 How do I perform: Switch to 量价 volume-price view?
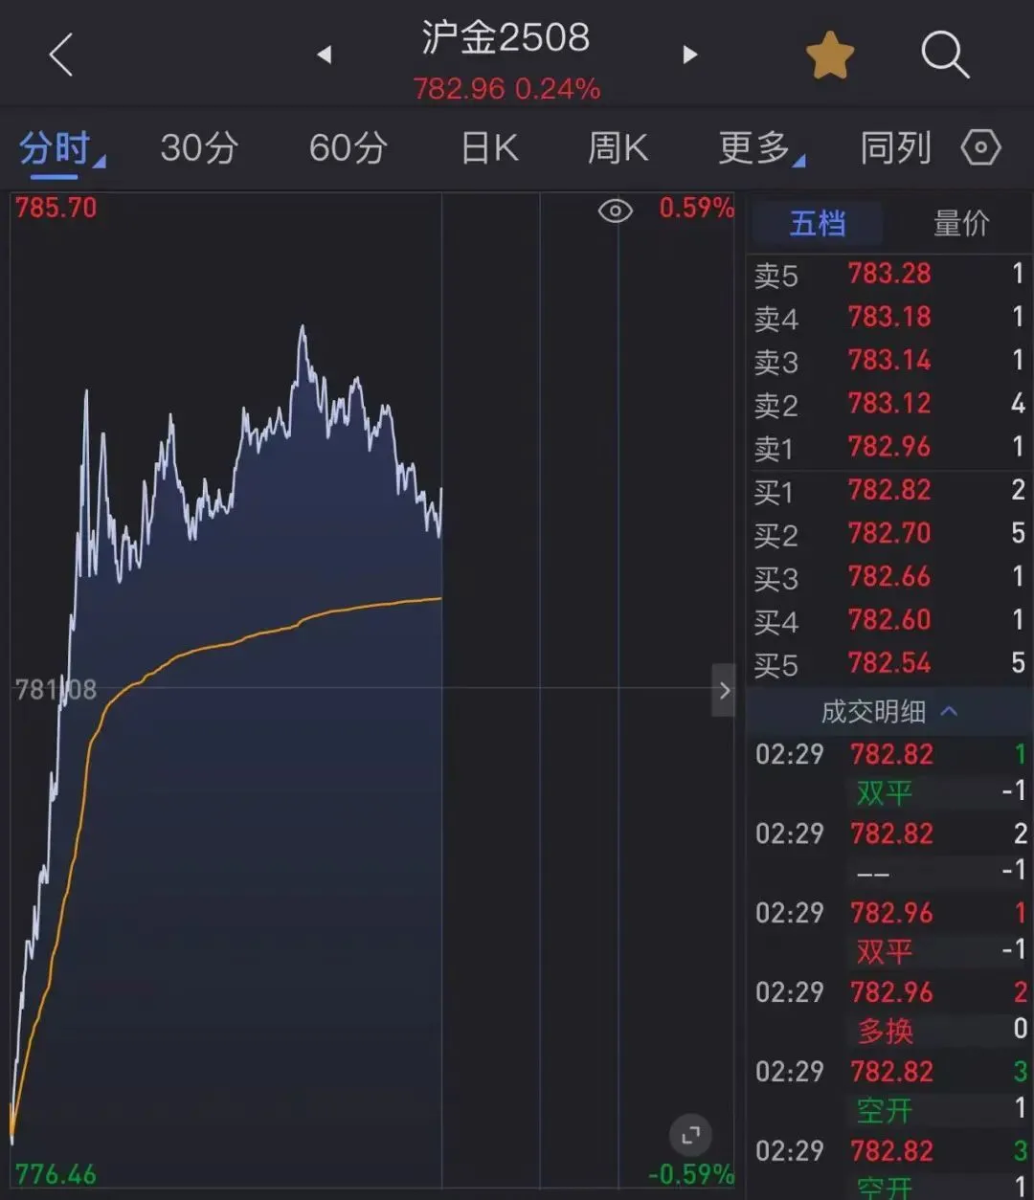(x=960, y=224)
